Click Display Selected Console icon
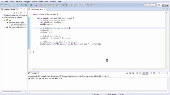This screenshot has height=95, width=170. [154, 73]
